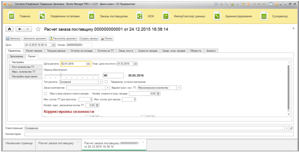
Task: Click the Комментарий input field
Action: (159, 134)
